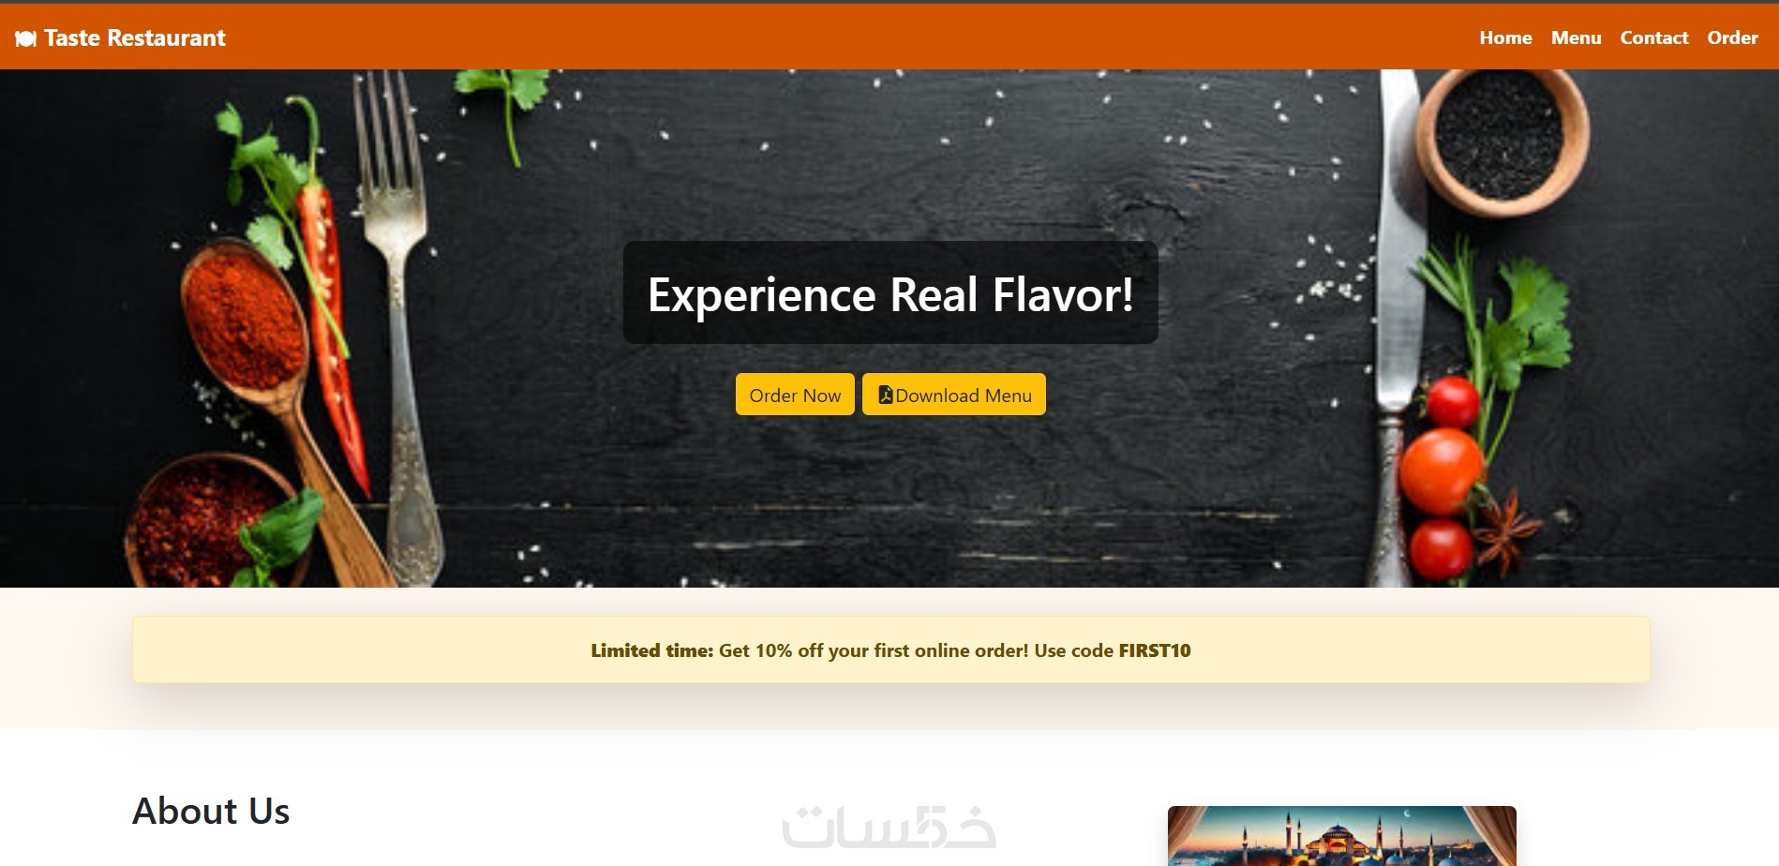Click the red tomatoes in hero image
Image resolution: width=1779 pixels, height=866 pixels.
pyautogui.click(x=1442, y=478)
